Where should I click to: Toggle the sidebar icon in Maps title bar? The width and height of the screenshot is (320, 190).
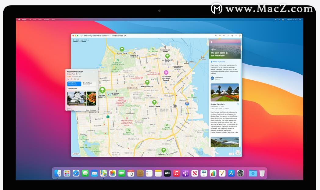point(81,35)
